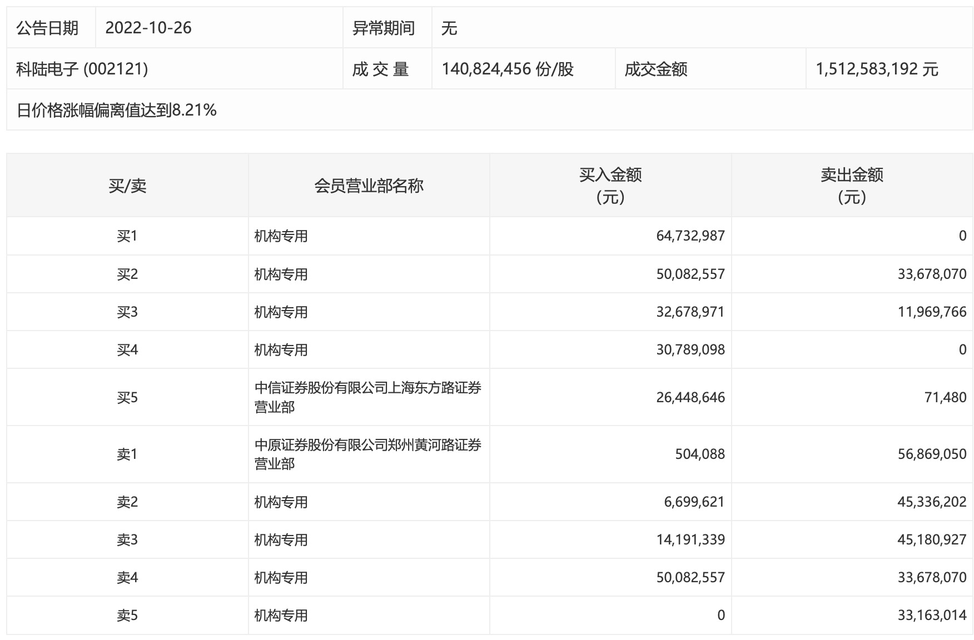Click the trading volume value 140,824,456 份/股
This screenshot has height=640, width=974.
coord(508,69)
